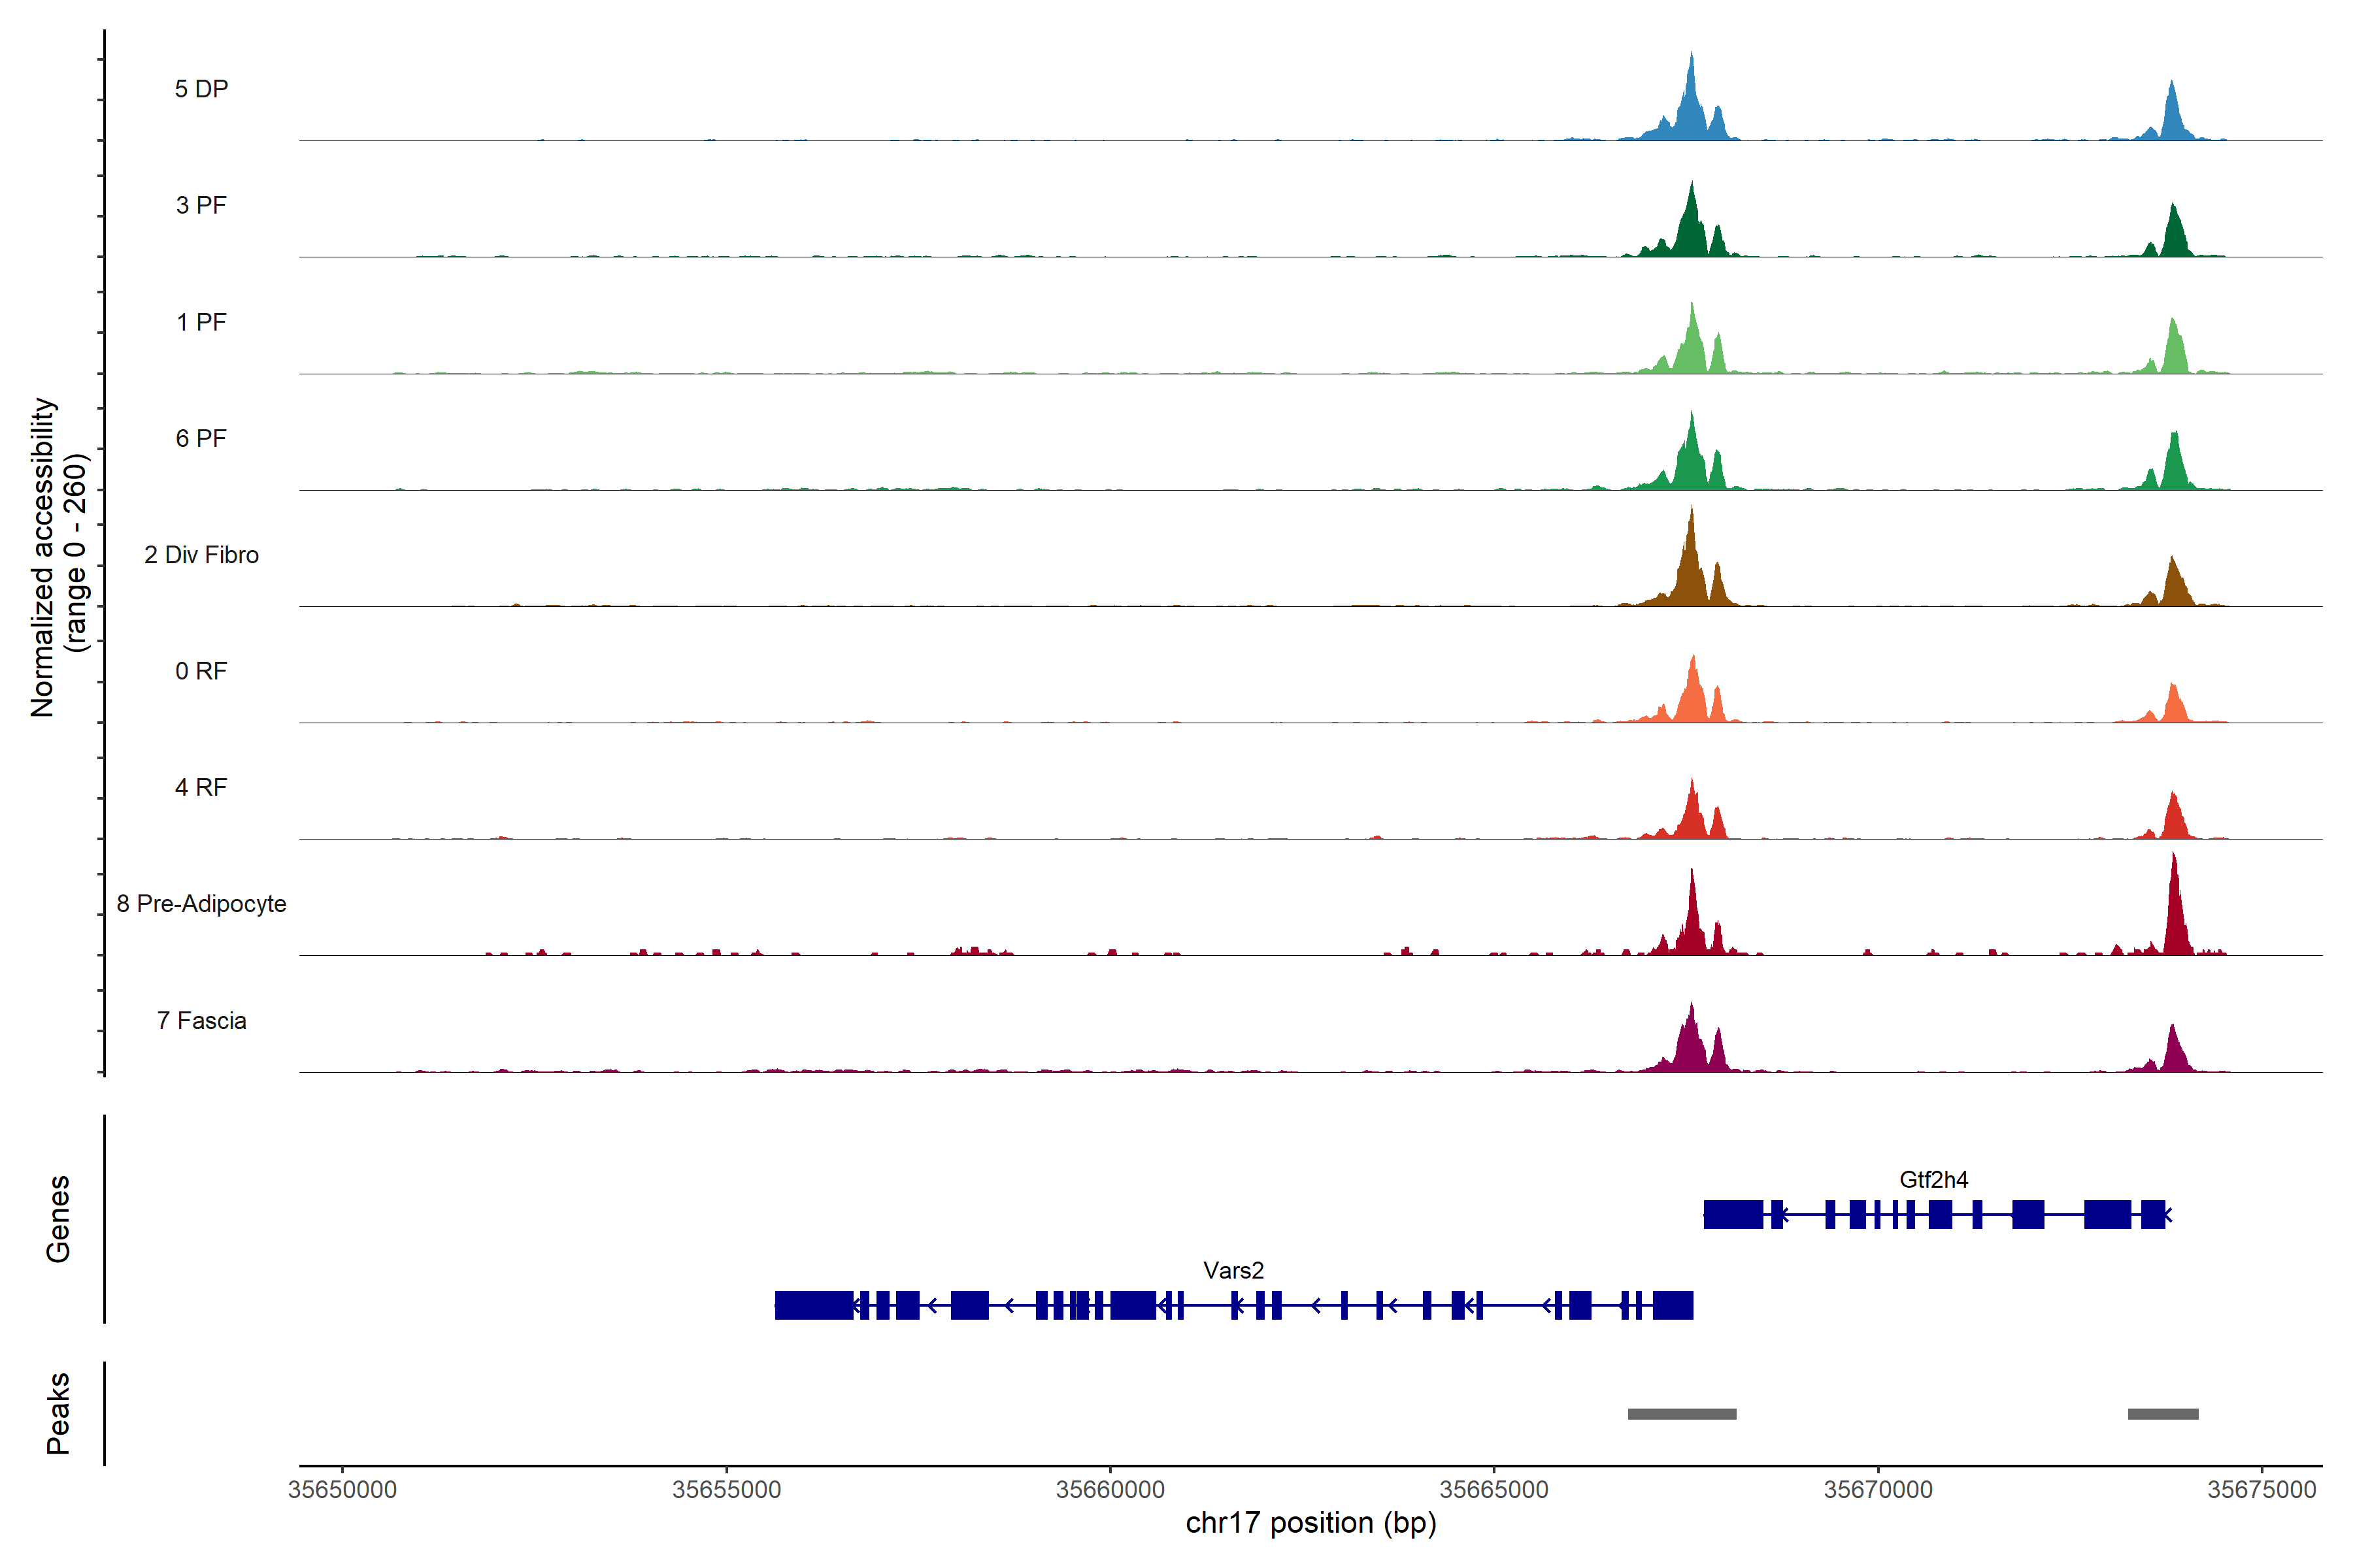The height and width of the screenshot is (1568, 2353).
Task: Click the 3 PF track label
Action: [x=201, y=205]
